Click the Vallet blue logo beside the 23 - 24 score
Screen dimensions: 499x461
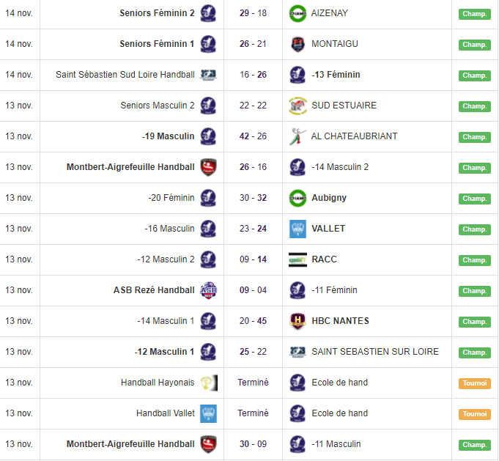297,229
